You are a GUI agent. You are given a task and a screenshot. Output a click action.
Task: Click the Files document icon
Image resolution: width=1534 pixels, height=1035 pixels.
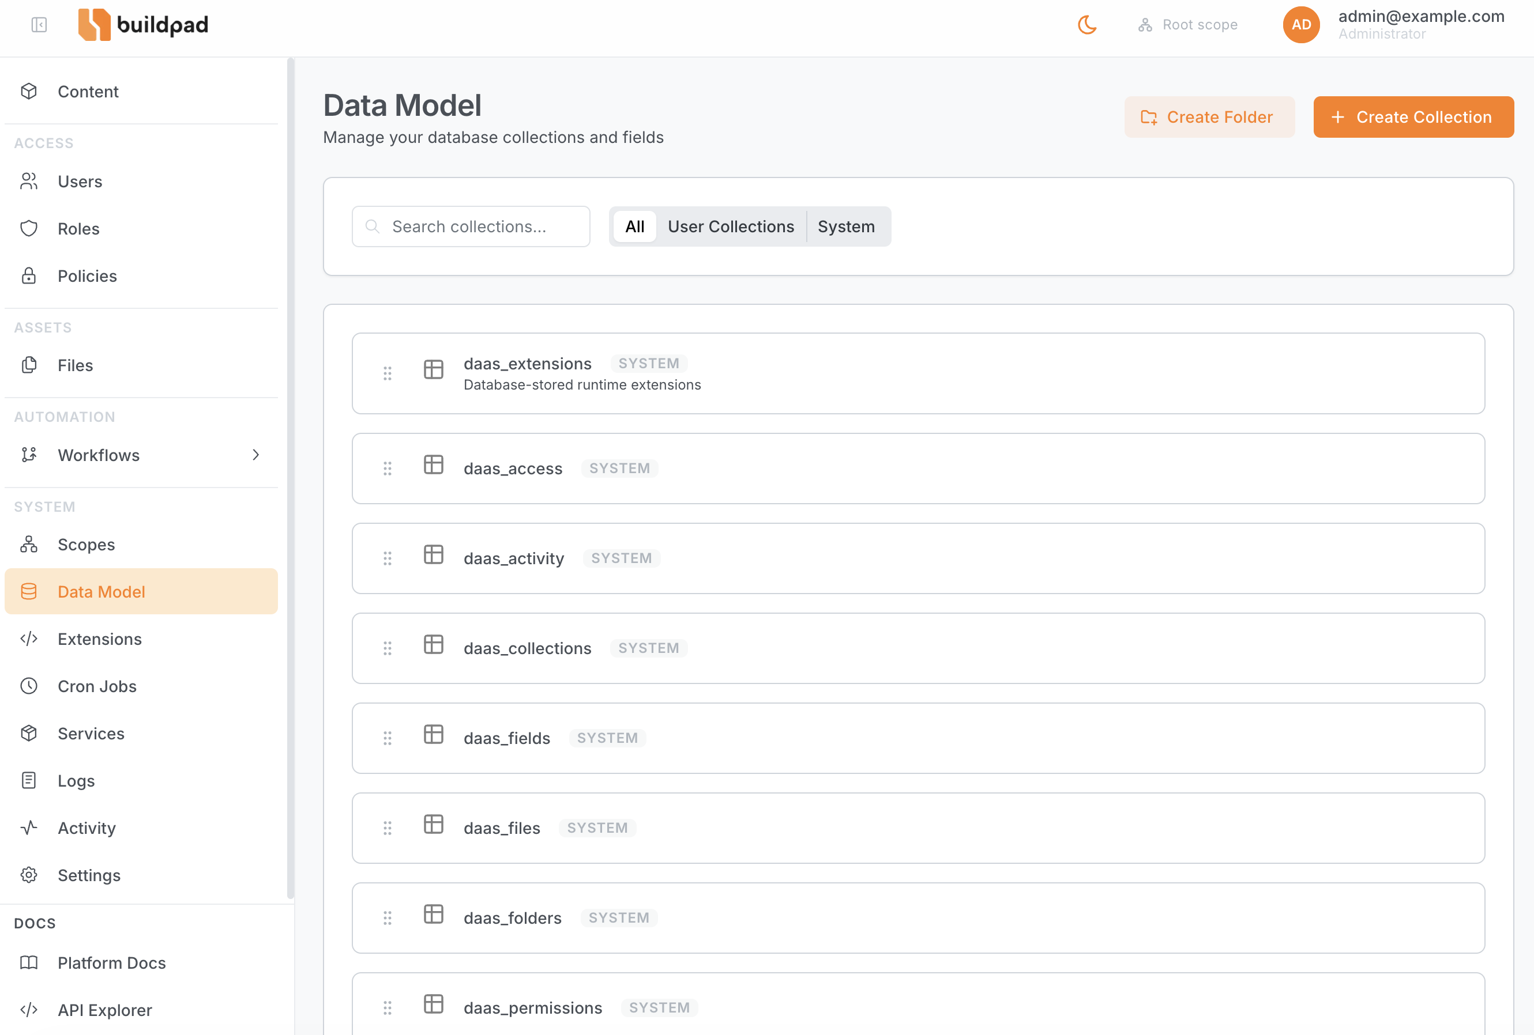[29, 365]
